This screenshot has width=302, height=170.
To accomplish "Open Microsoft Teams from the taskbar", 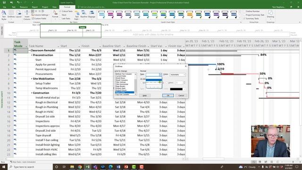I will point(95,167).
